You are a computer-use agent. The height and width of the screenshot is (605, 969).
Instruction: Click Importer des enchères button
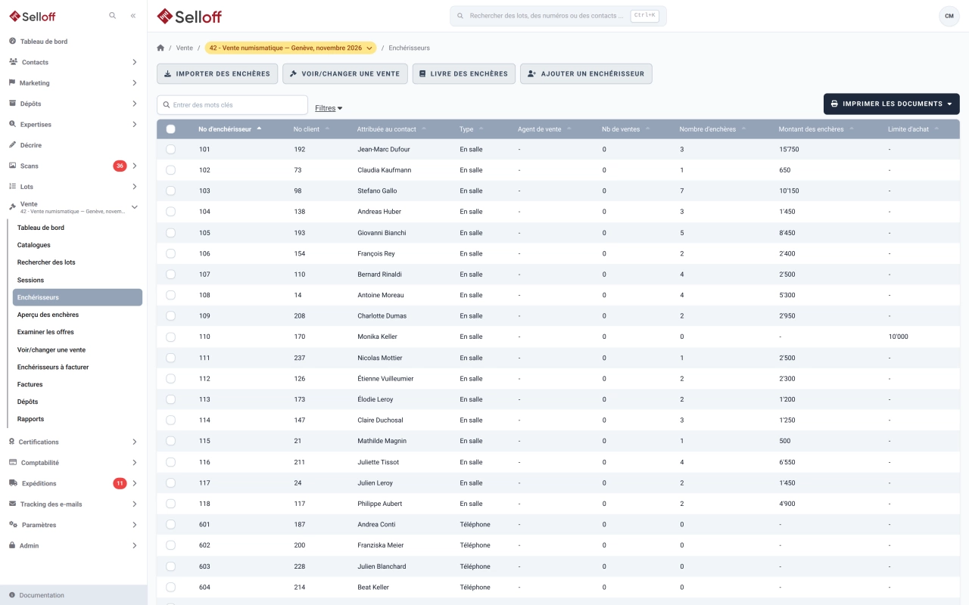tap(217, 73)
